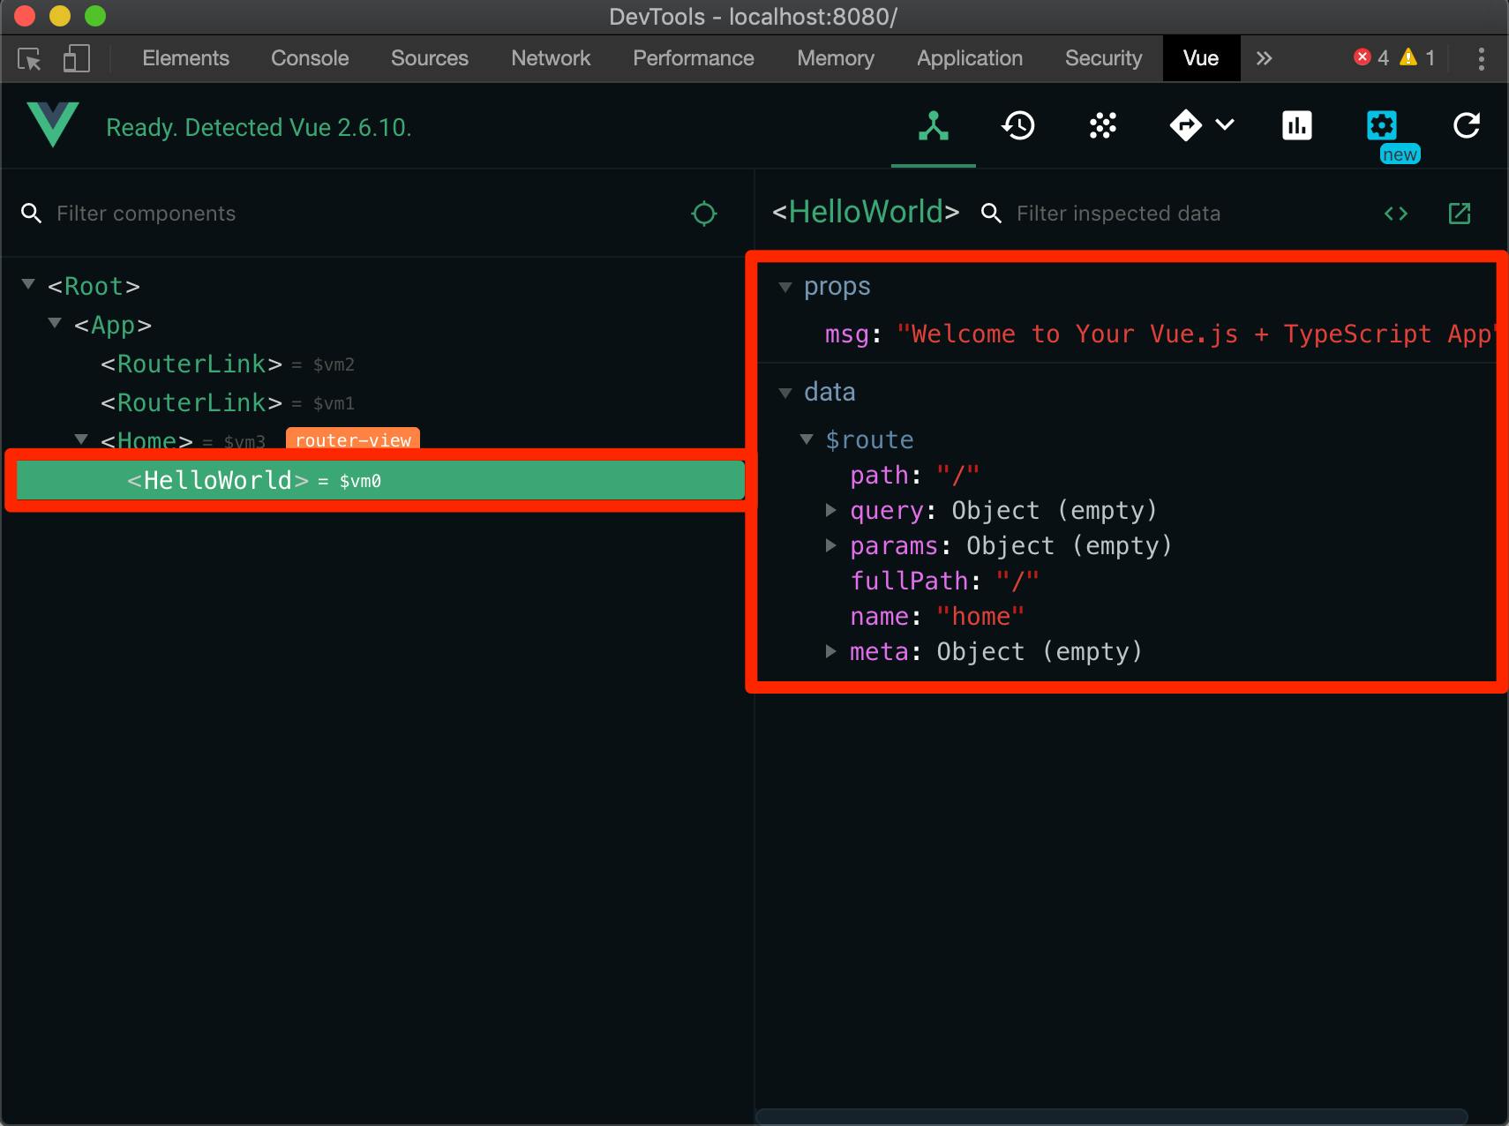This screenshot has width=1509, height=1126.
Task: Open the Routing inspector icon
Action: coord(1187,125)
